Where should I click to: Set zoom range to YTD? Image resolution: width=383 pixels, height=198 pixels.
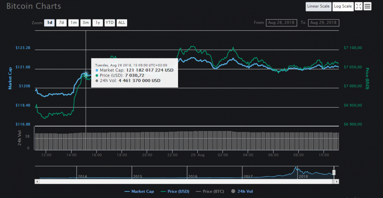[110, 23]
